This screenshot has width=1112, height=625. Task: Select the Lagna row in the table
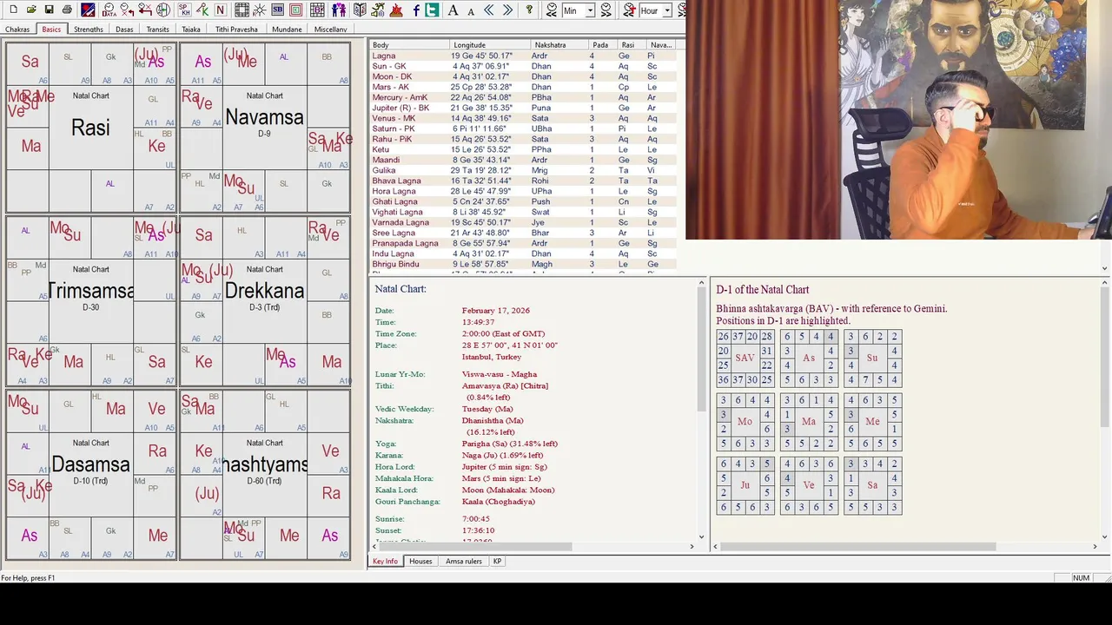(521, 56)
